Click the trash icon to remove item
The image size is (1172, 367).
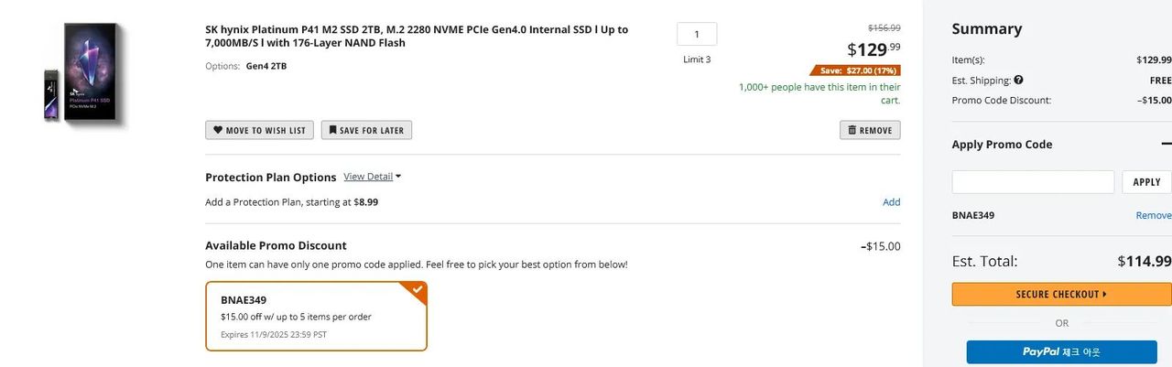(852, 130)
